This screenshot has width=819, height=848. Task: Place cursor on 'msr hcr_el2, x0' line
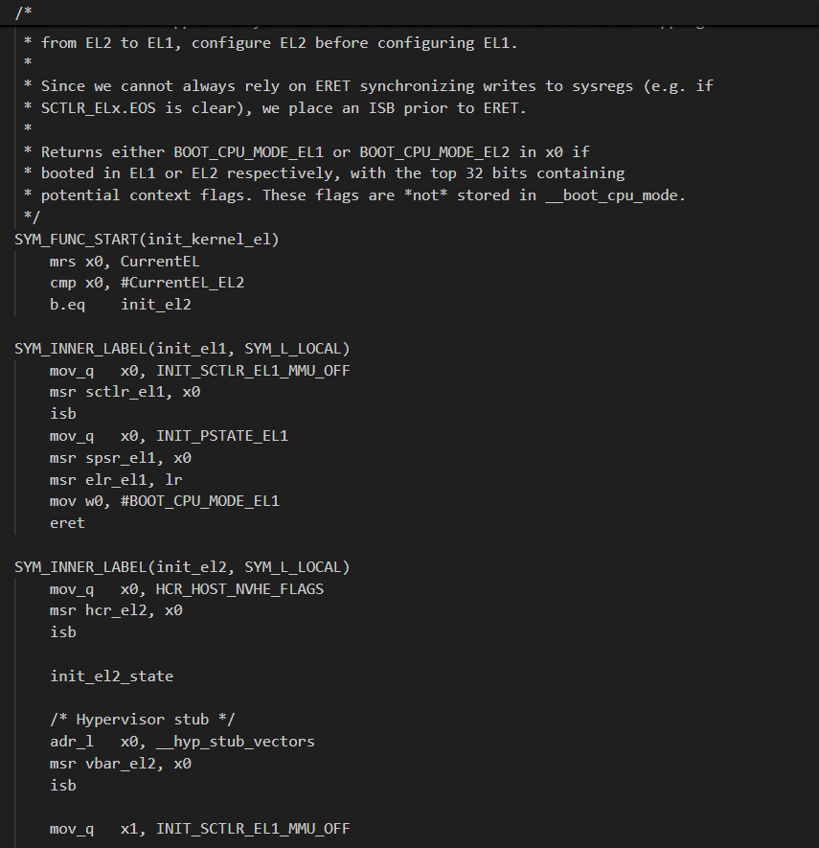coord(116,610)
